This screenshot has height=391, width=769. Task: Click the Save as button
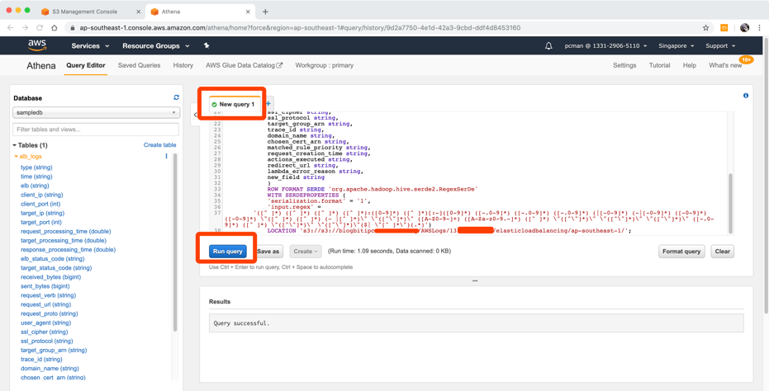[268, 252]
